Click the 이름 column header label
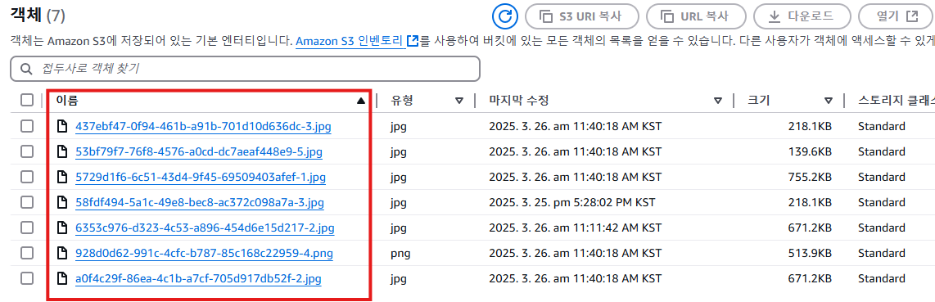Screen dimensions: 935x302 point(67,101)
